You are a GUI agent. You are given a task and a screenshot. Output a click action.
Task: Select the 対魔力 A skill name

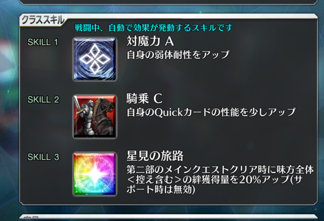tap(150, 41)
